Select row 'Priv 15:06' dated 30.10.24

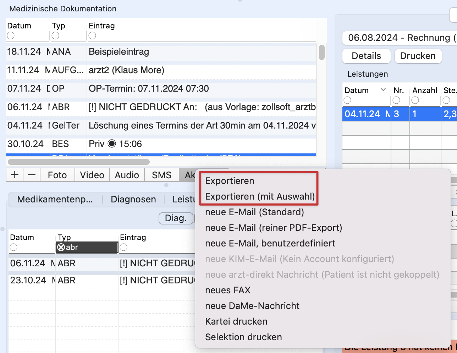[161, 144]
